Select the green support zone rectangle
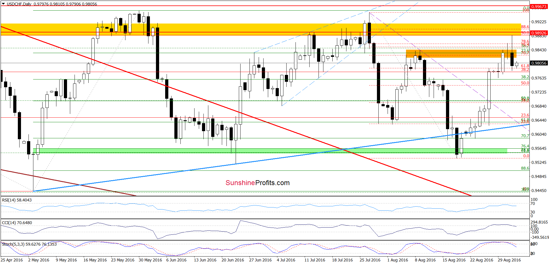 (x=270, y=150)
